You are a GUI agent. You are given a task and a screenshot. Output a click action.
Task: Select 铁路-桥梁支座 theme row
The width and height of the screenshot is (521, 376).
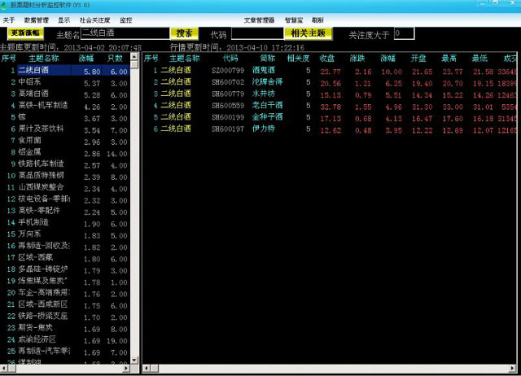click(65, 317)
